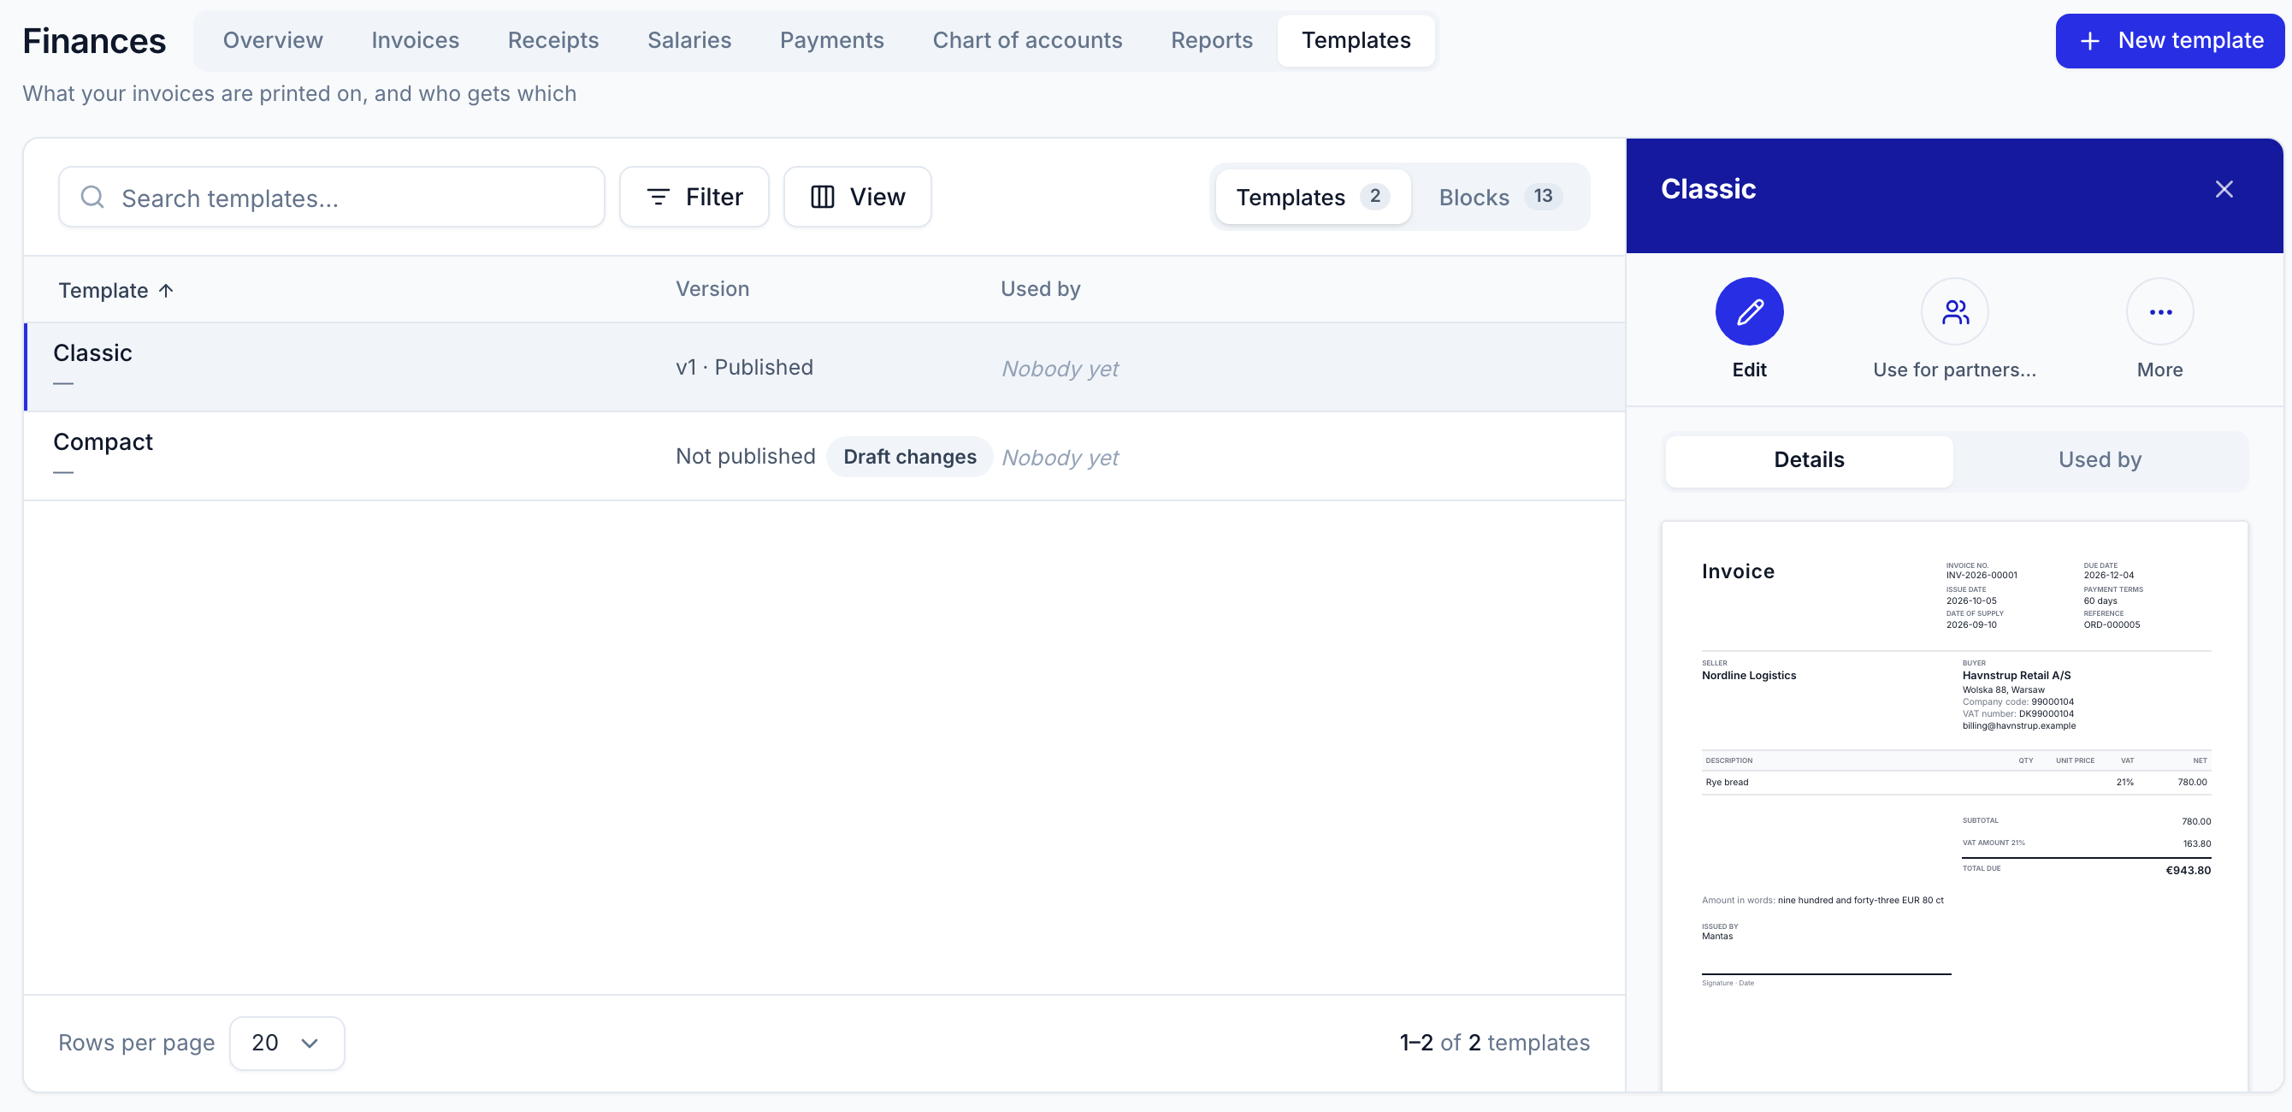2292x1112 pixels.
Task: Open the Reports tab
Action: coord(1211,41)
